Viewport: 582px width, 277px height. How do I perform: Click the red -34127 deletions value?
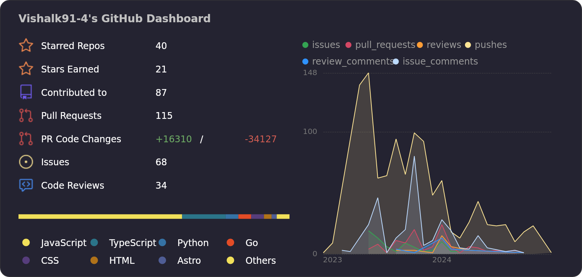tap(261, 139)
